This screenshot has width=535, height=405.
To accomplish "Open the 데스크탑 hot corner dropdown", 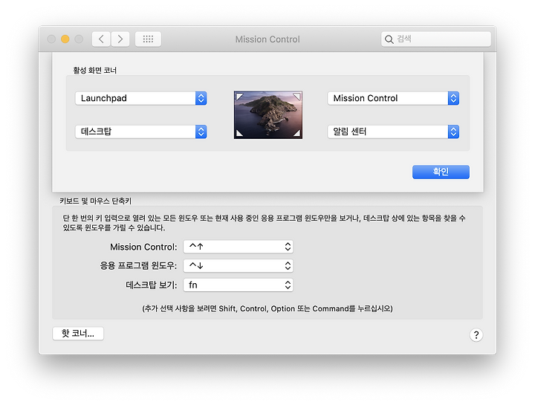I will tap(141, 132).
